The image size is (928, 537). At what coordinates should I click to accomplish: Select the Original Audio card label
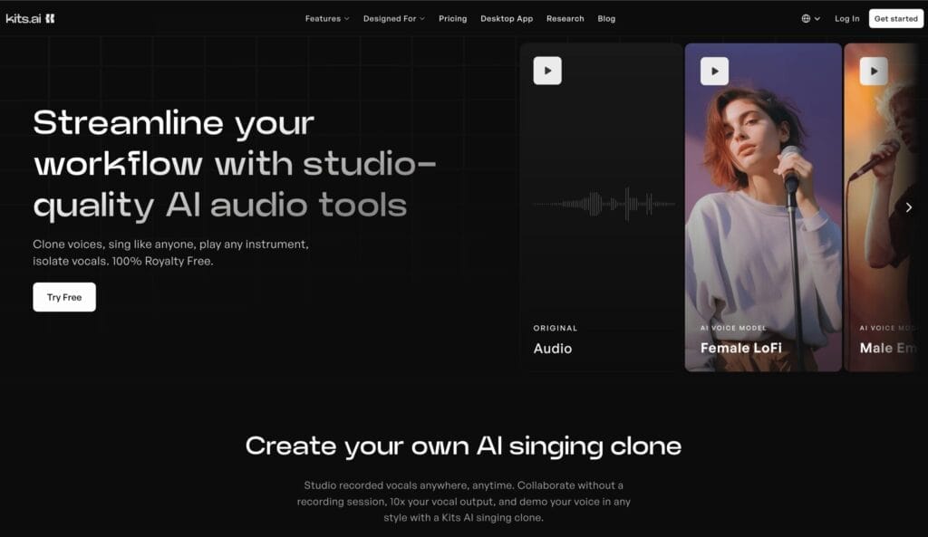pyautogui.click(x=556, y=340)
